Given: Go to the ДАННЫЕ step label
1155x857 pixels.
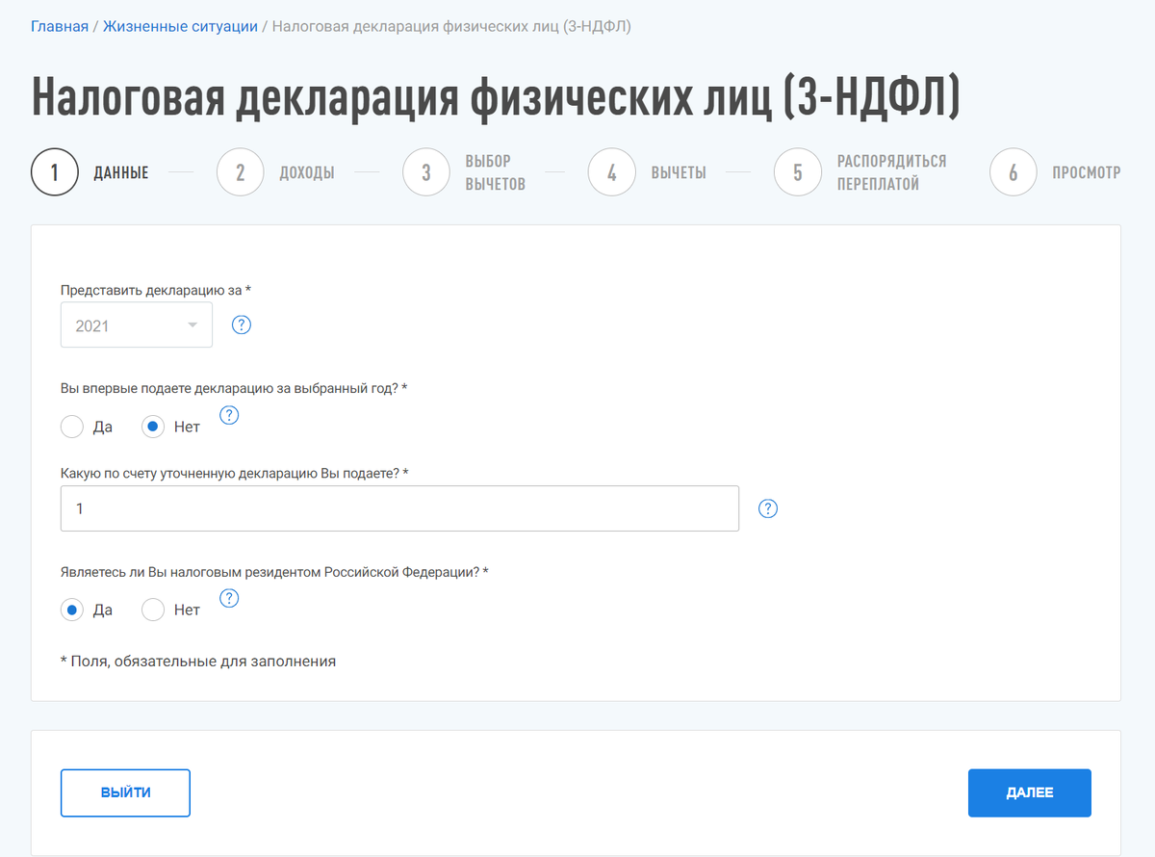Looking at the screenshot, I should pos(119,172).
